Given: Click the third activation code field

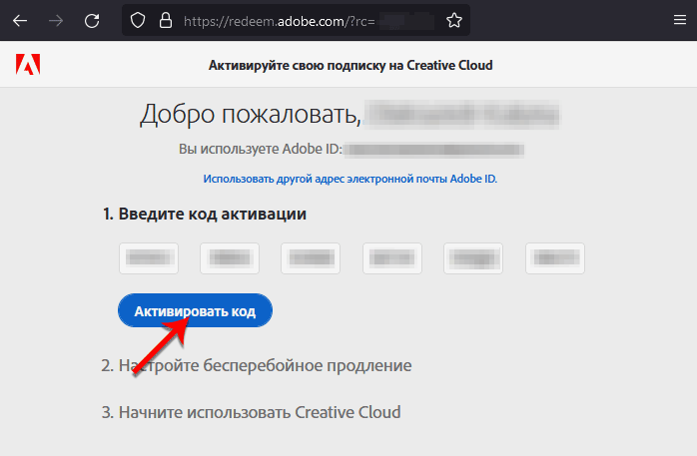Looking at the screenshot, I should pos(311,258).
